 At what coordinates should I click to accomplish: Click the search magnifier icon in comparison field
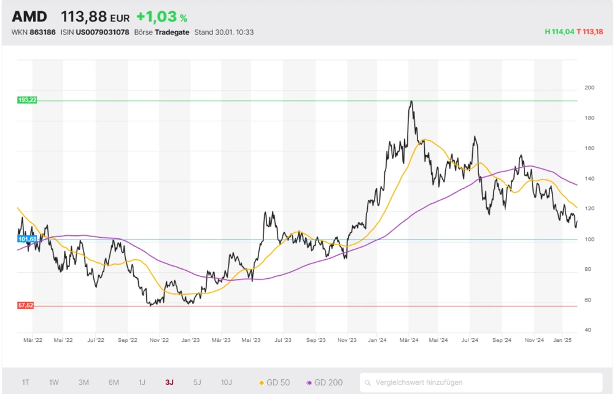368,382
